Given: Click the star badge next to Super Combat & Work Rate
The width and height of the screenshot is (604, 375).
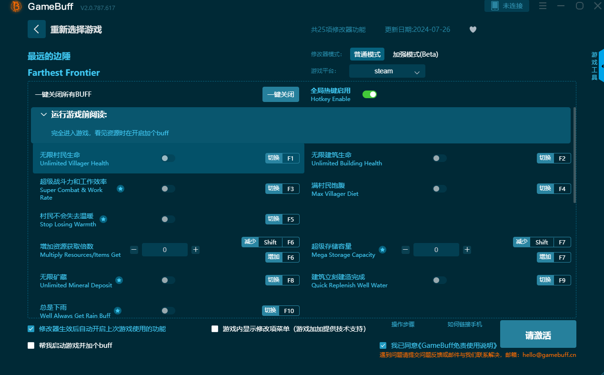Looking at the screenshot, I should tap(121, 189).
